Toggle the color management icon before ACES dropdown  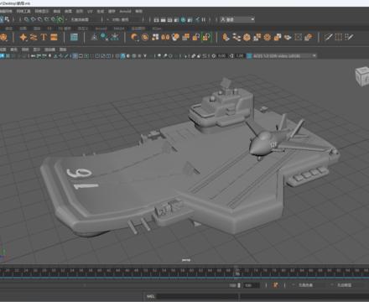coord(249,56)
